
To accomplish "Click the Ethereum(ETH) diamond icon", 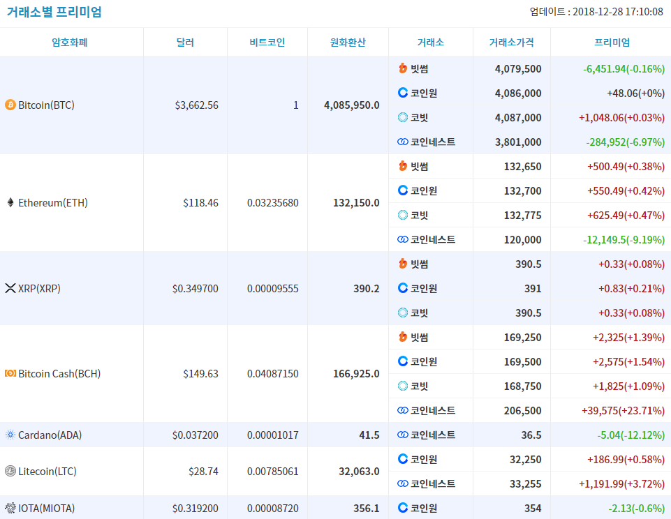I will pyautogui.click(x=10, y=202).
